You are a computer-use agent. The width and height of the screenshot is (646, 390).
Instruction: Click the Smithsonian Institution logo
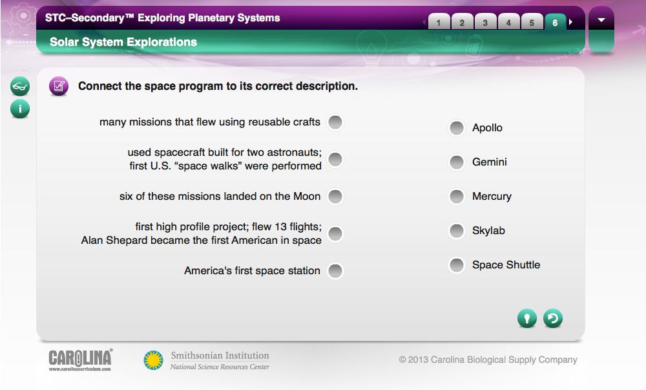pos(207,360)
